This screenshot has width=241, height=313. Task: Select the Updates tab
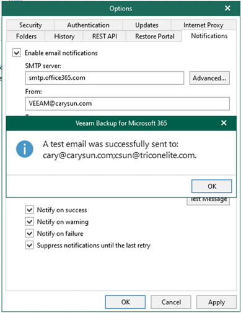[147, 25]
